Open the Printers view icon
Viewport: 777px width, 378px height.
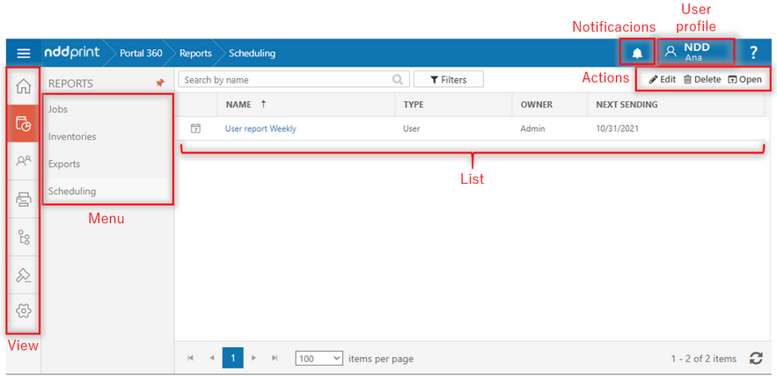point(24,200)
